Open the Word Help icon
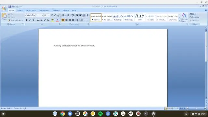Image resolution: width=208 pixels, height=117 pixels. coord(206,10)
